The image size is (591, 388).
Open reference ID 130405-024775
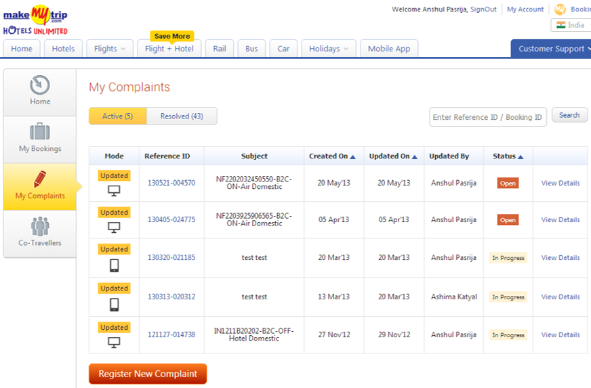[x=171, y=219]
